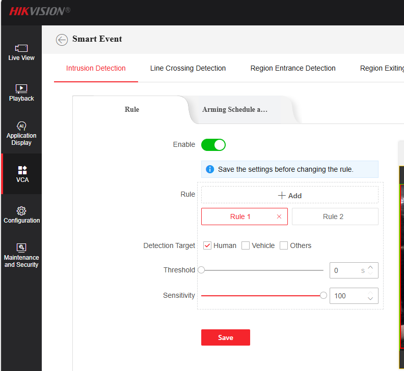Save the intrusion detection settings
The width and height of the screenshot is (404, 371).
coord(226,337)
